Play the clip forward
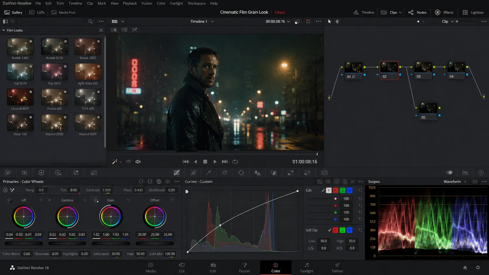 pyautogui.click(x=215, y=162)
